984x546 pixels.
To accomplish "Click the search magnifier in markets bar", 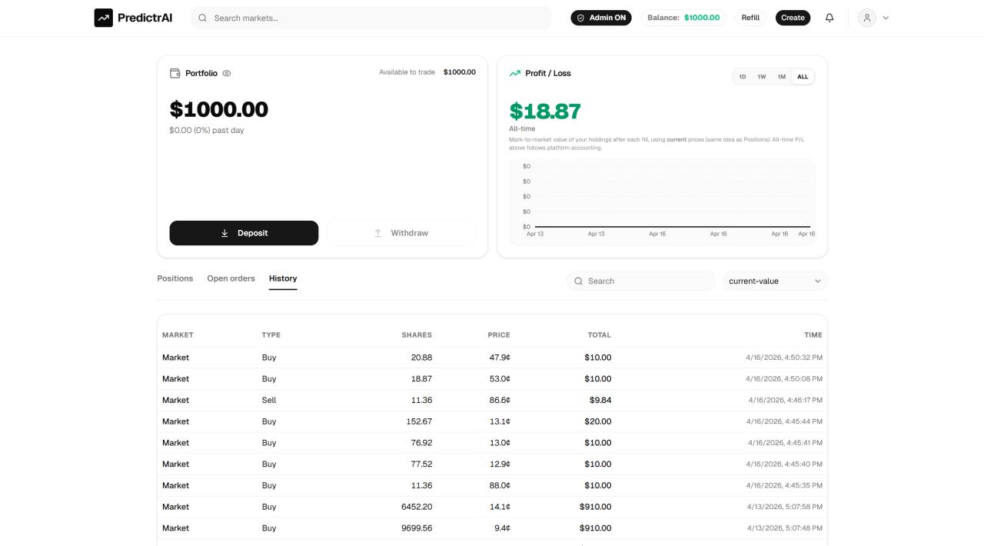I will 203,18.
